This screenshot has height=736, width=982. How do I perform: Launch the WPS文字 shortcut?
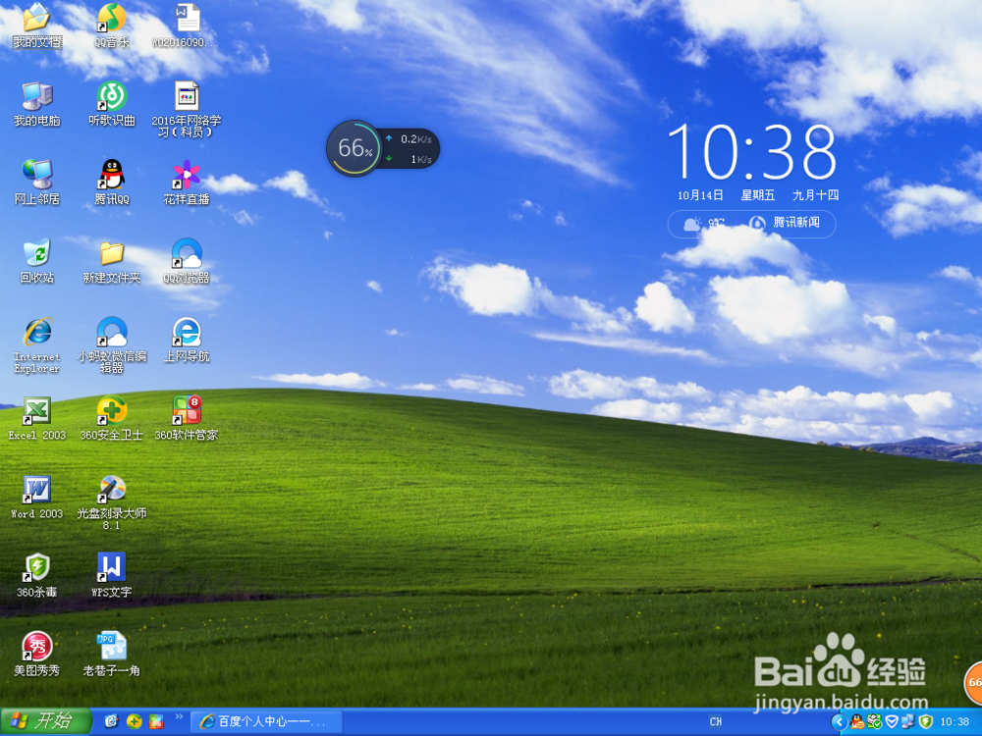[112, 576]
